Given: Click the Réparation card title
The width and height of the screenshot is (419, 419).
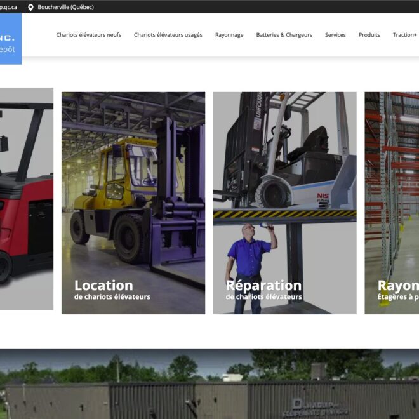Looking at the screenshot, I should [263, 285].
